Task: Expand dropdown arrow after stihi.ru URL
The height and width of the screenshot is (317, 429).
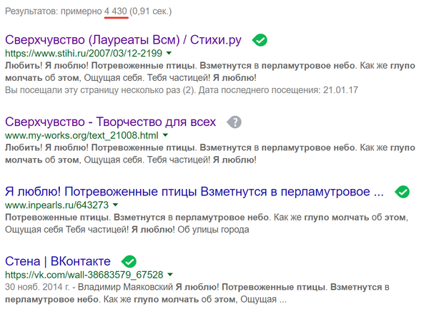Action: point(169,53)
